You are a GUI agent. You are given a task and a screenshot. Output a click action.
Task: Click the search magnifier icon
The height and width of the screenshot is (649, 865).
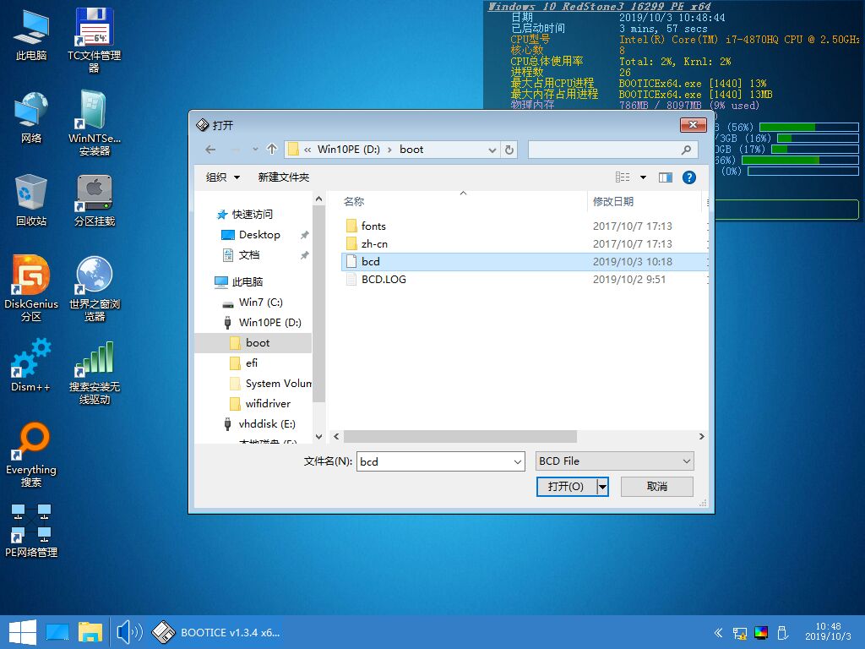(x=687, y=150)
